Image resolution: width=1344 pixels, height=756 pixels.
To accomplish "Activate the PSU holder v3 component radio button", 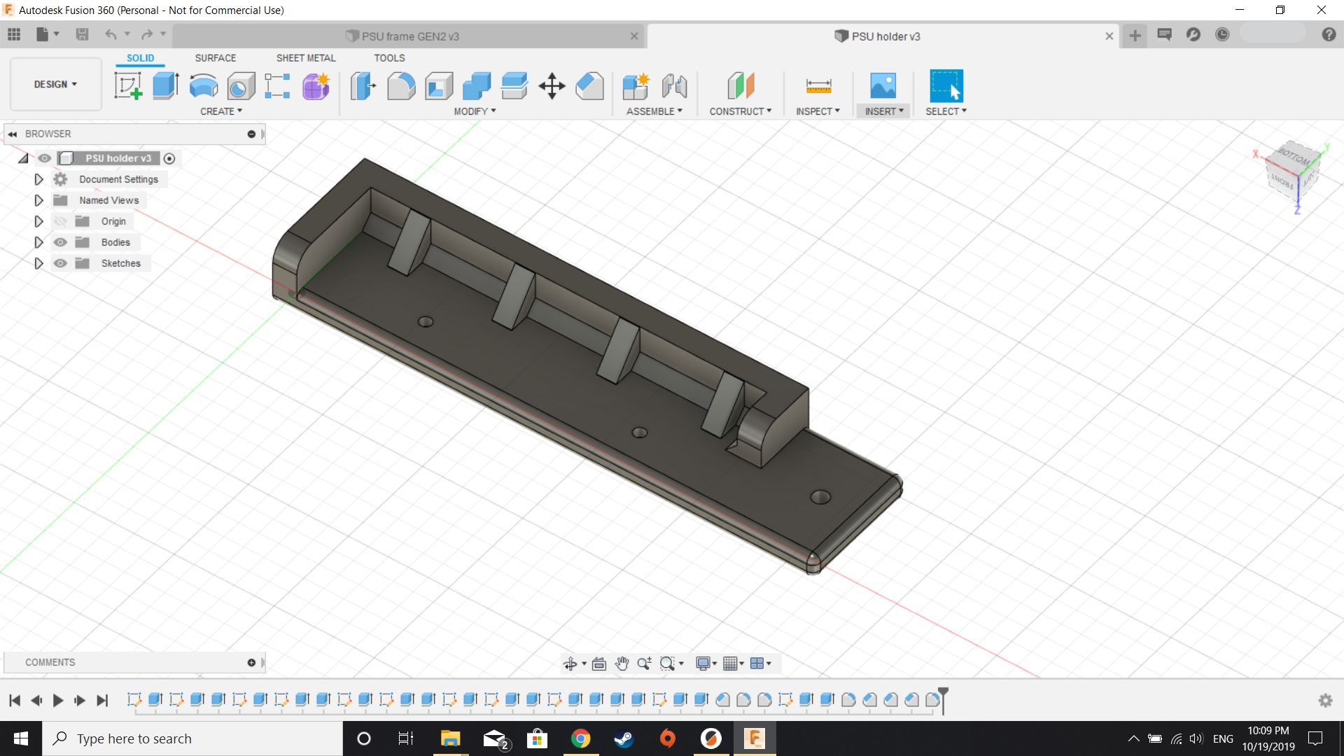I will 169,159.
